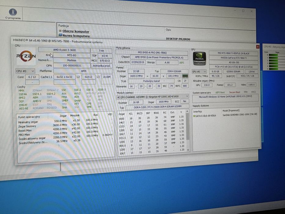Click the L2 6x512 field
This screenshot has height=214, width=285.
(89, 77)
